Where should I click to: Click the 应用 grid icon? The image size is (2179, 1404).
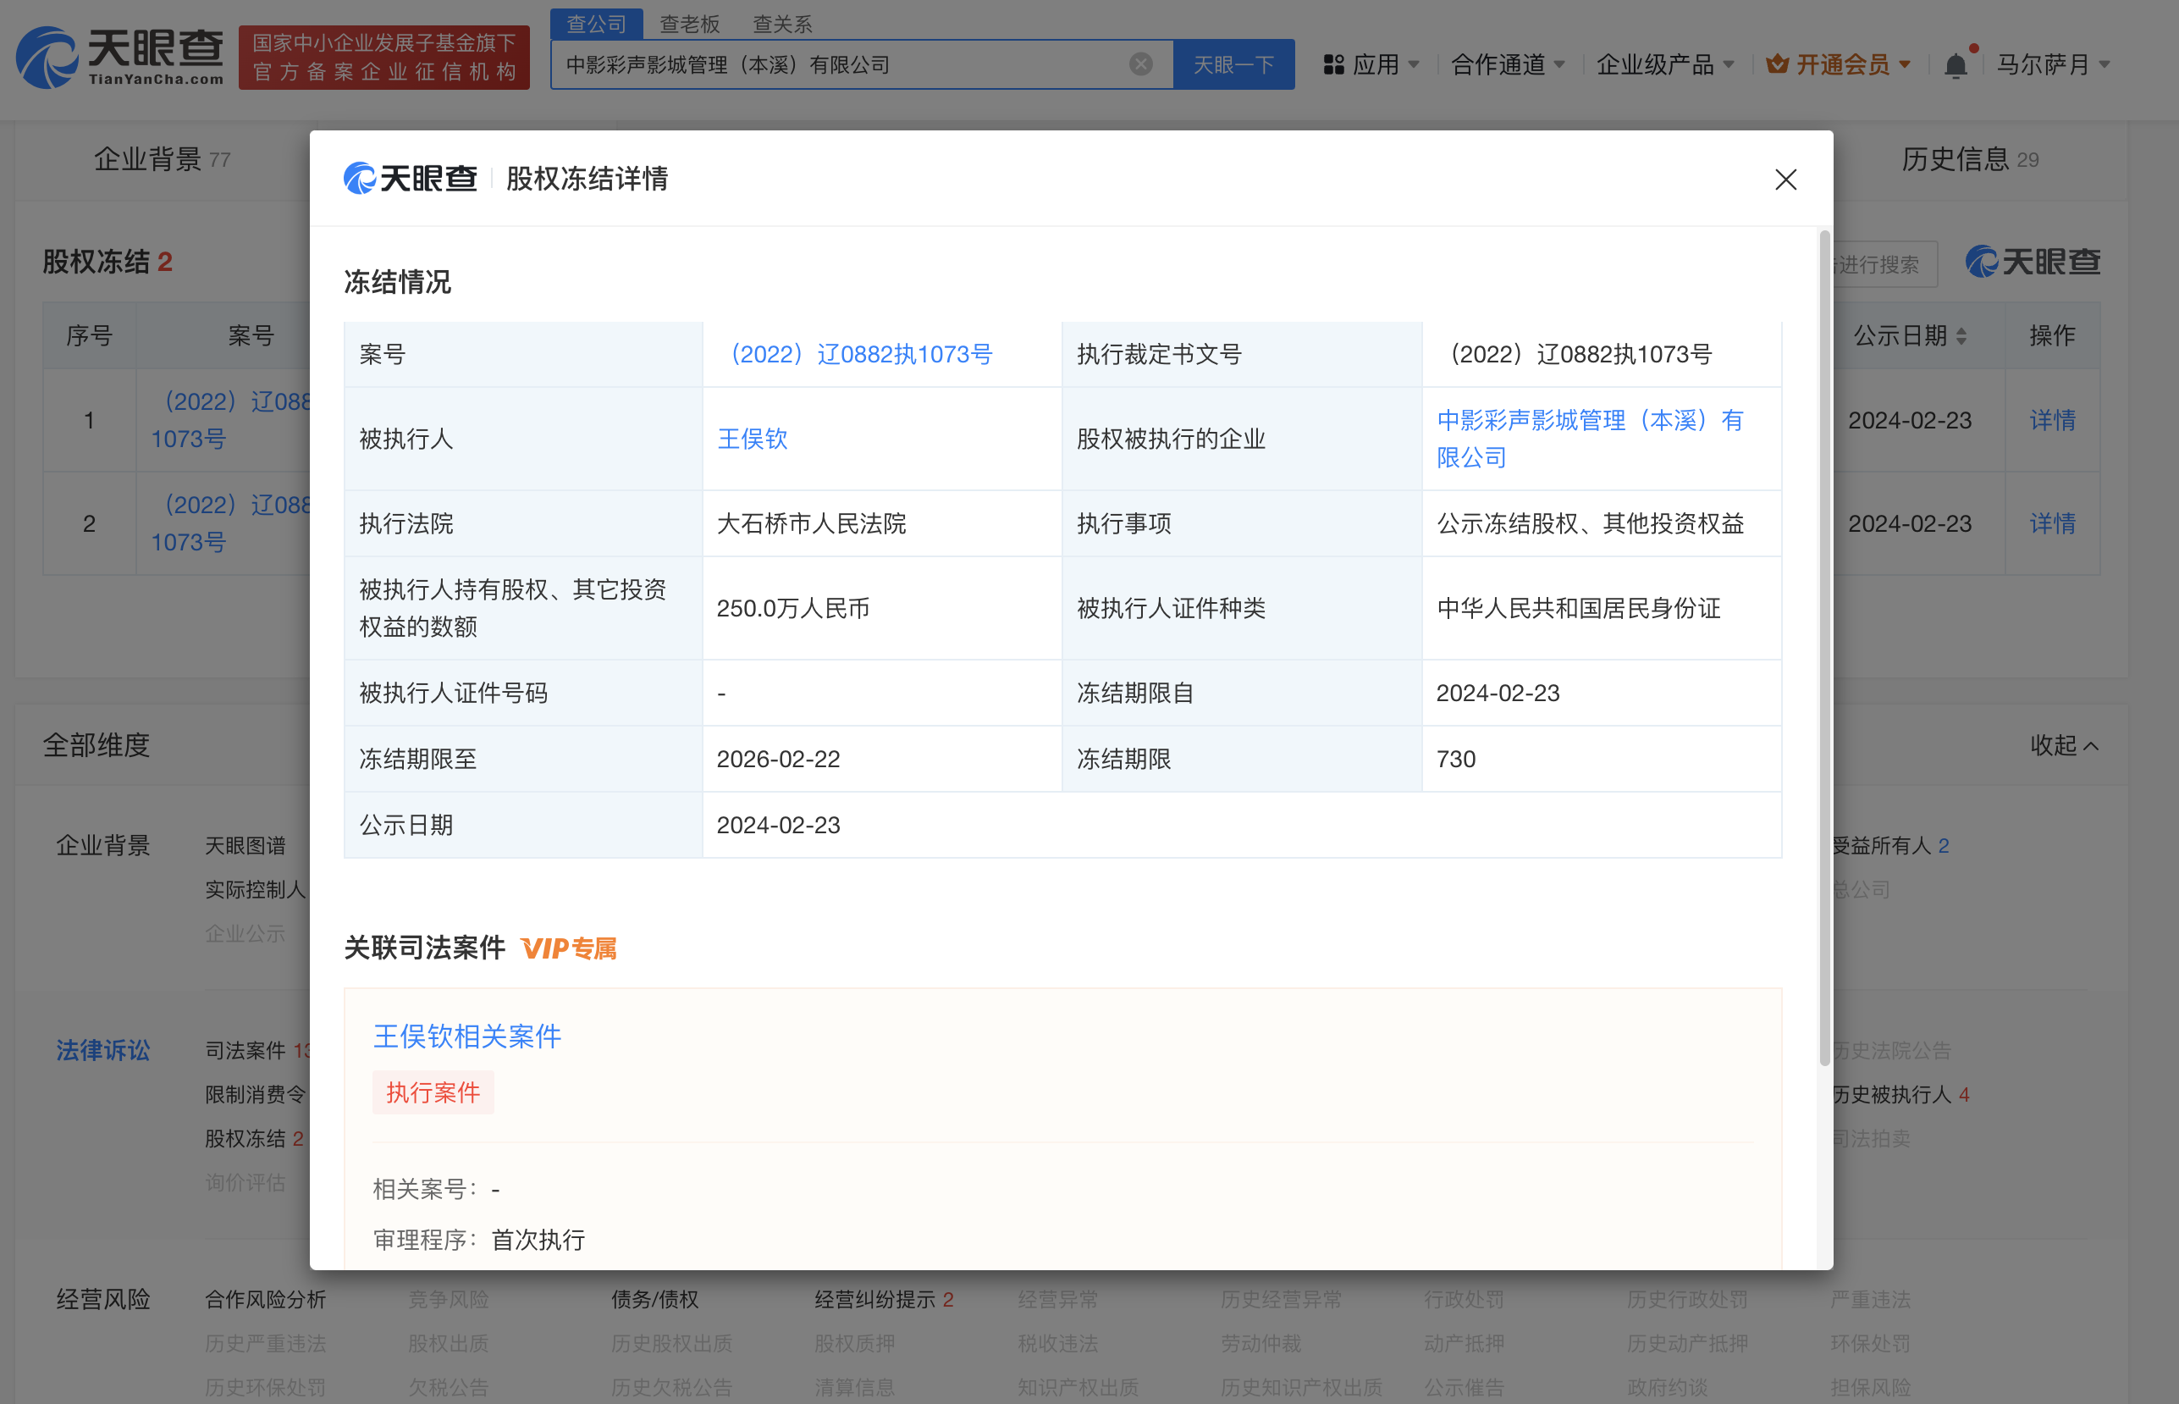tap(1334, 64)
